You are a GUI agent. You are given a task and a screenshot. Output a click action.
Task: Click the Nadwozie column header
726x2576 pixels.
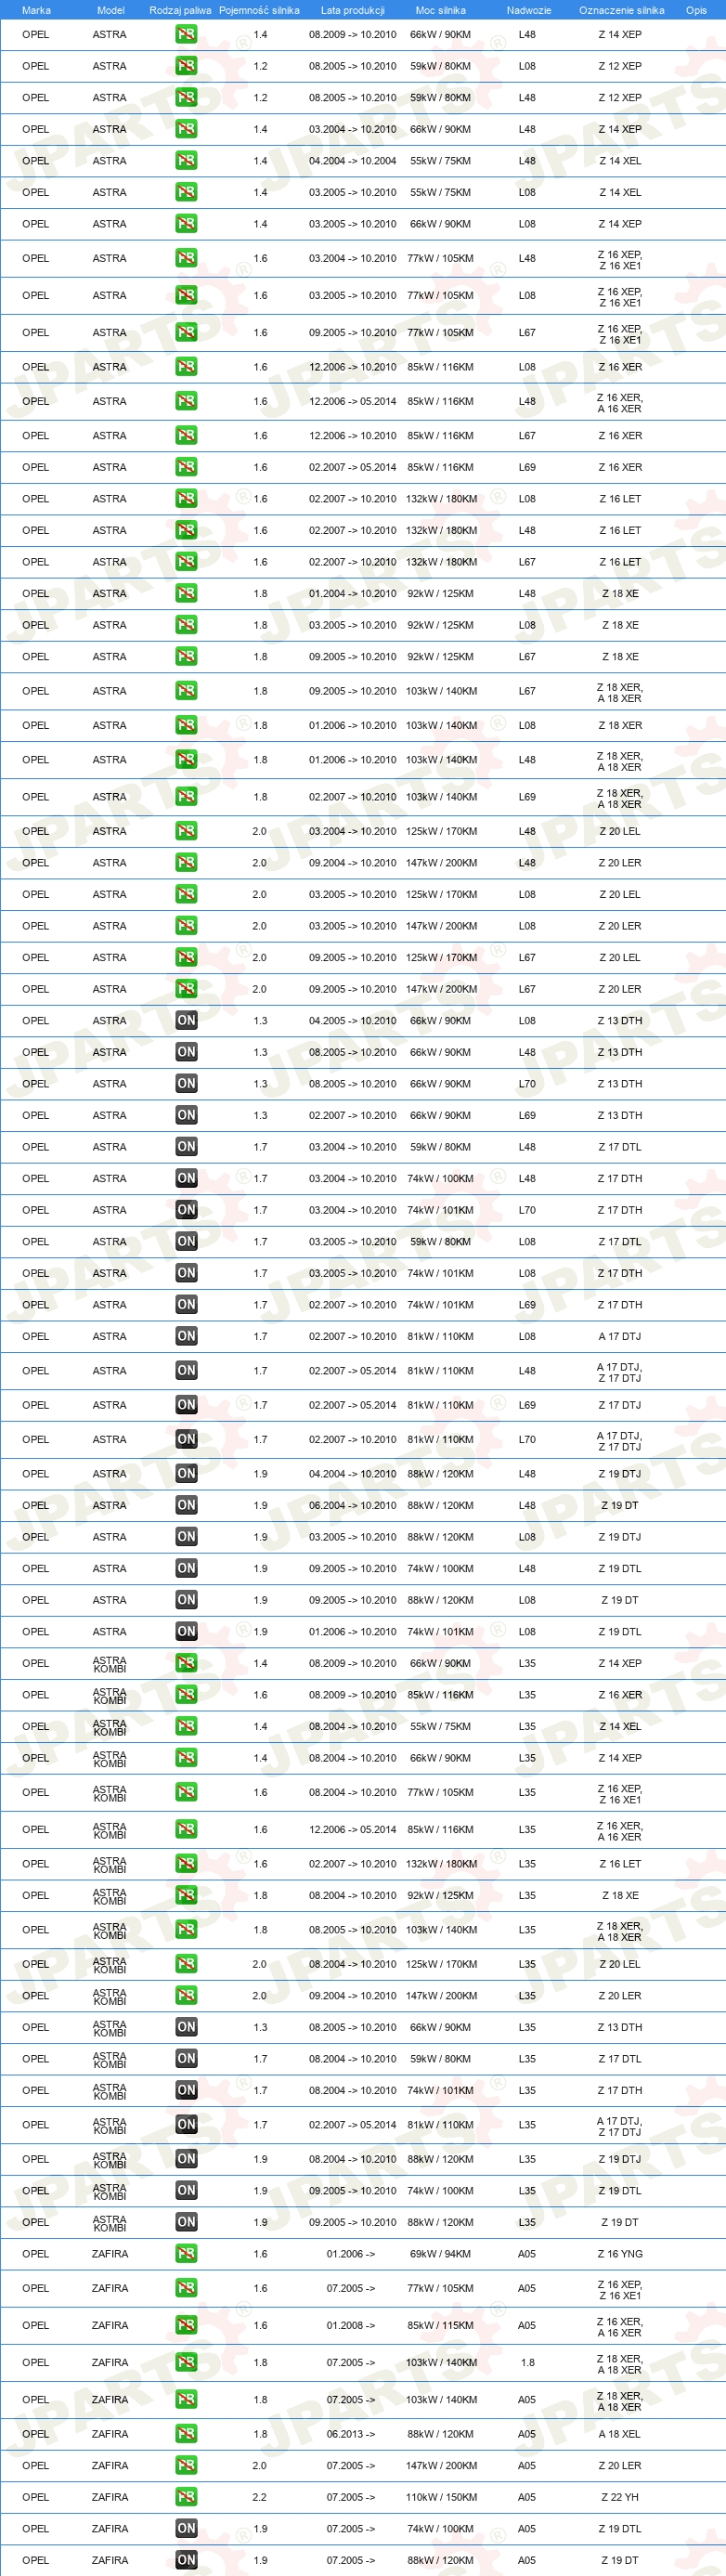(x=529, y=10)
